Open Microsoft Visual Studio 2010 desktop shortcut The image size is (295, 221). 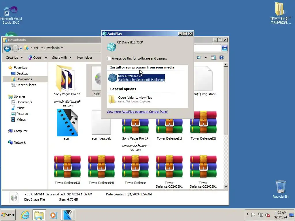11,15
